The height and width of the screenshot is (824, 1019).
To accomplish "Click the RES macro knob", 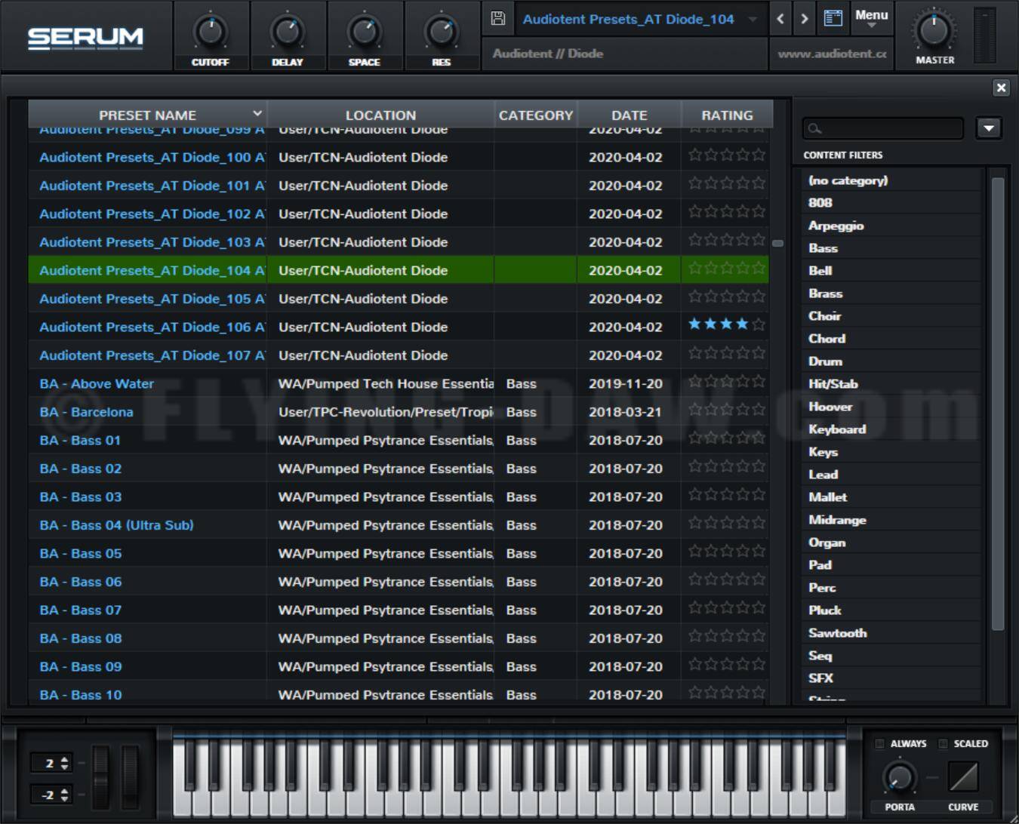I will tap(442, 32).
